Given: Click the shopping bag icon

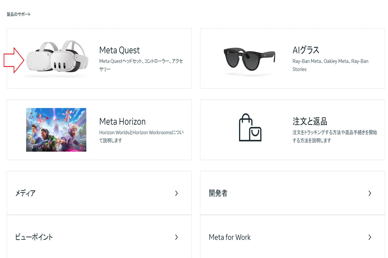Looking at the screenshot, I should pos(250,127).
